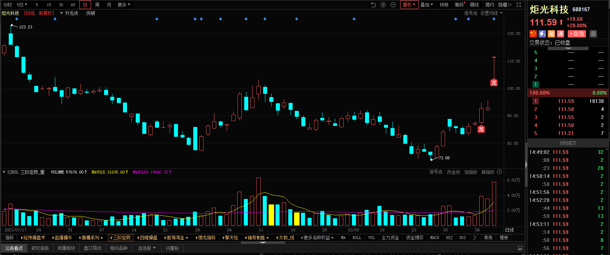The width and height of the screenshot is (610, 255).
Task: Expand the 更多 periods dropdown
Action: (124, 5)
